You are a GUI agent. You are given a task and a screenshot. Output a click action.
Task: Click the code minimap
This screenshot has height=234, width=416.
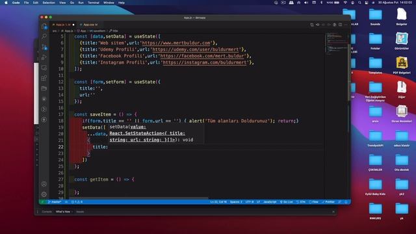tap(336, 44)
